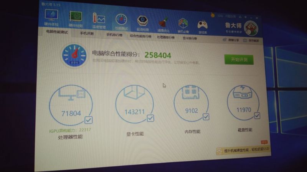Click the 内存性能 label
Viewport: 307px width, 172px height.
[x=193, y=131]
